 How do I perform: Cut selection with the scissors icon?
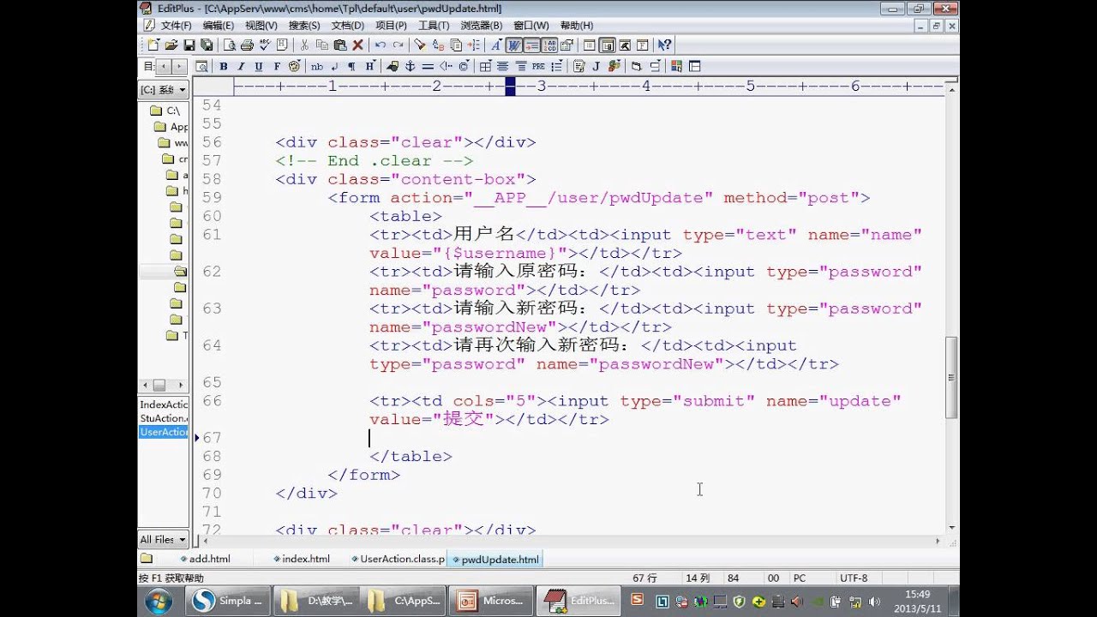pos(304,45)
